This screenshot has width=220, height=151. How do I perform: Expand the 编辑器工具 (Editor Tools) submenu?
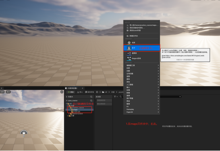tap(141, 65)
